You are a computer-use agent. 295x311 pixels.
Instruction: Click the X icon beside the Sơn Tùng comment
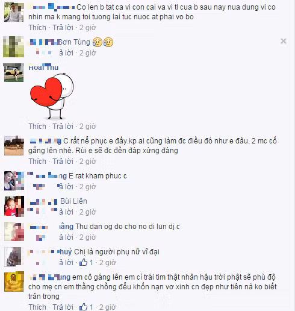tap(284, 41)
